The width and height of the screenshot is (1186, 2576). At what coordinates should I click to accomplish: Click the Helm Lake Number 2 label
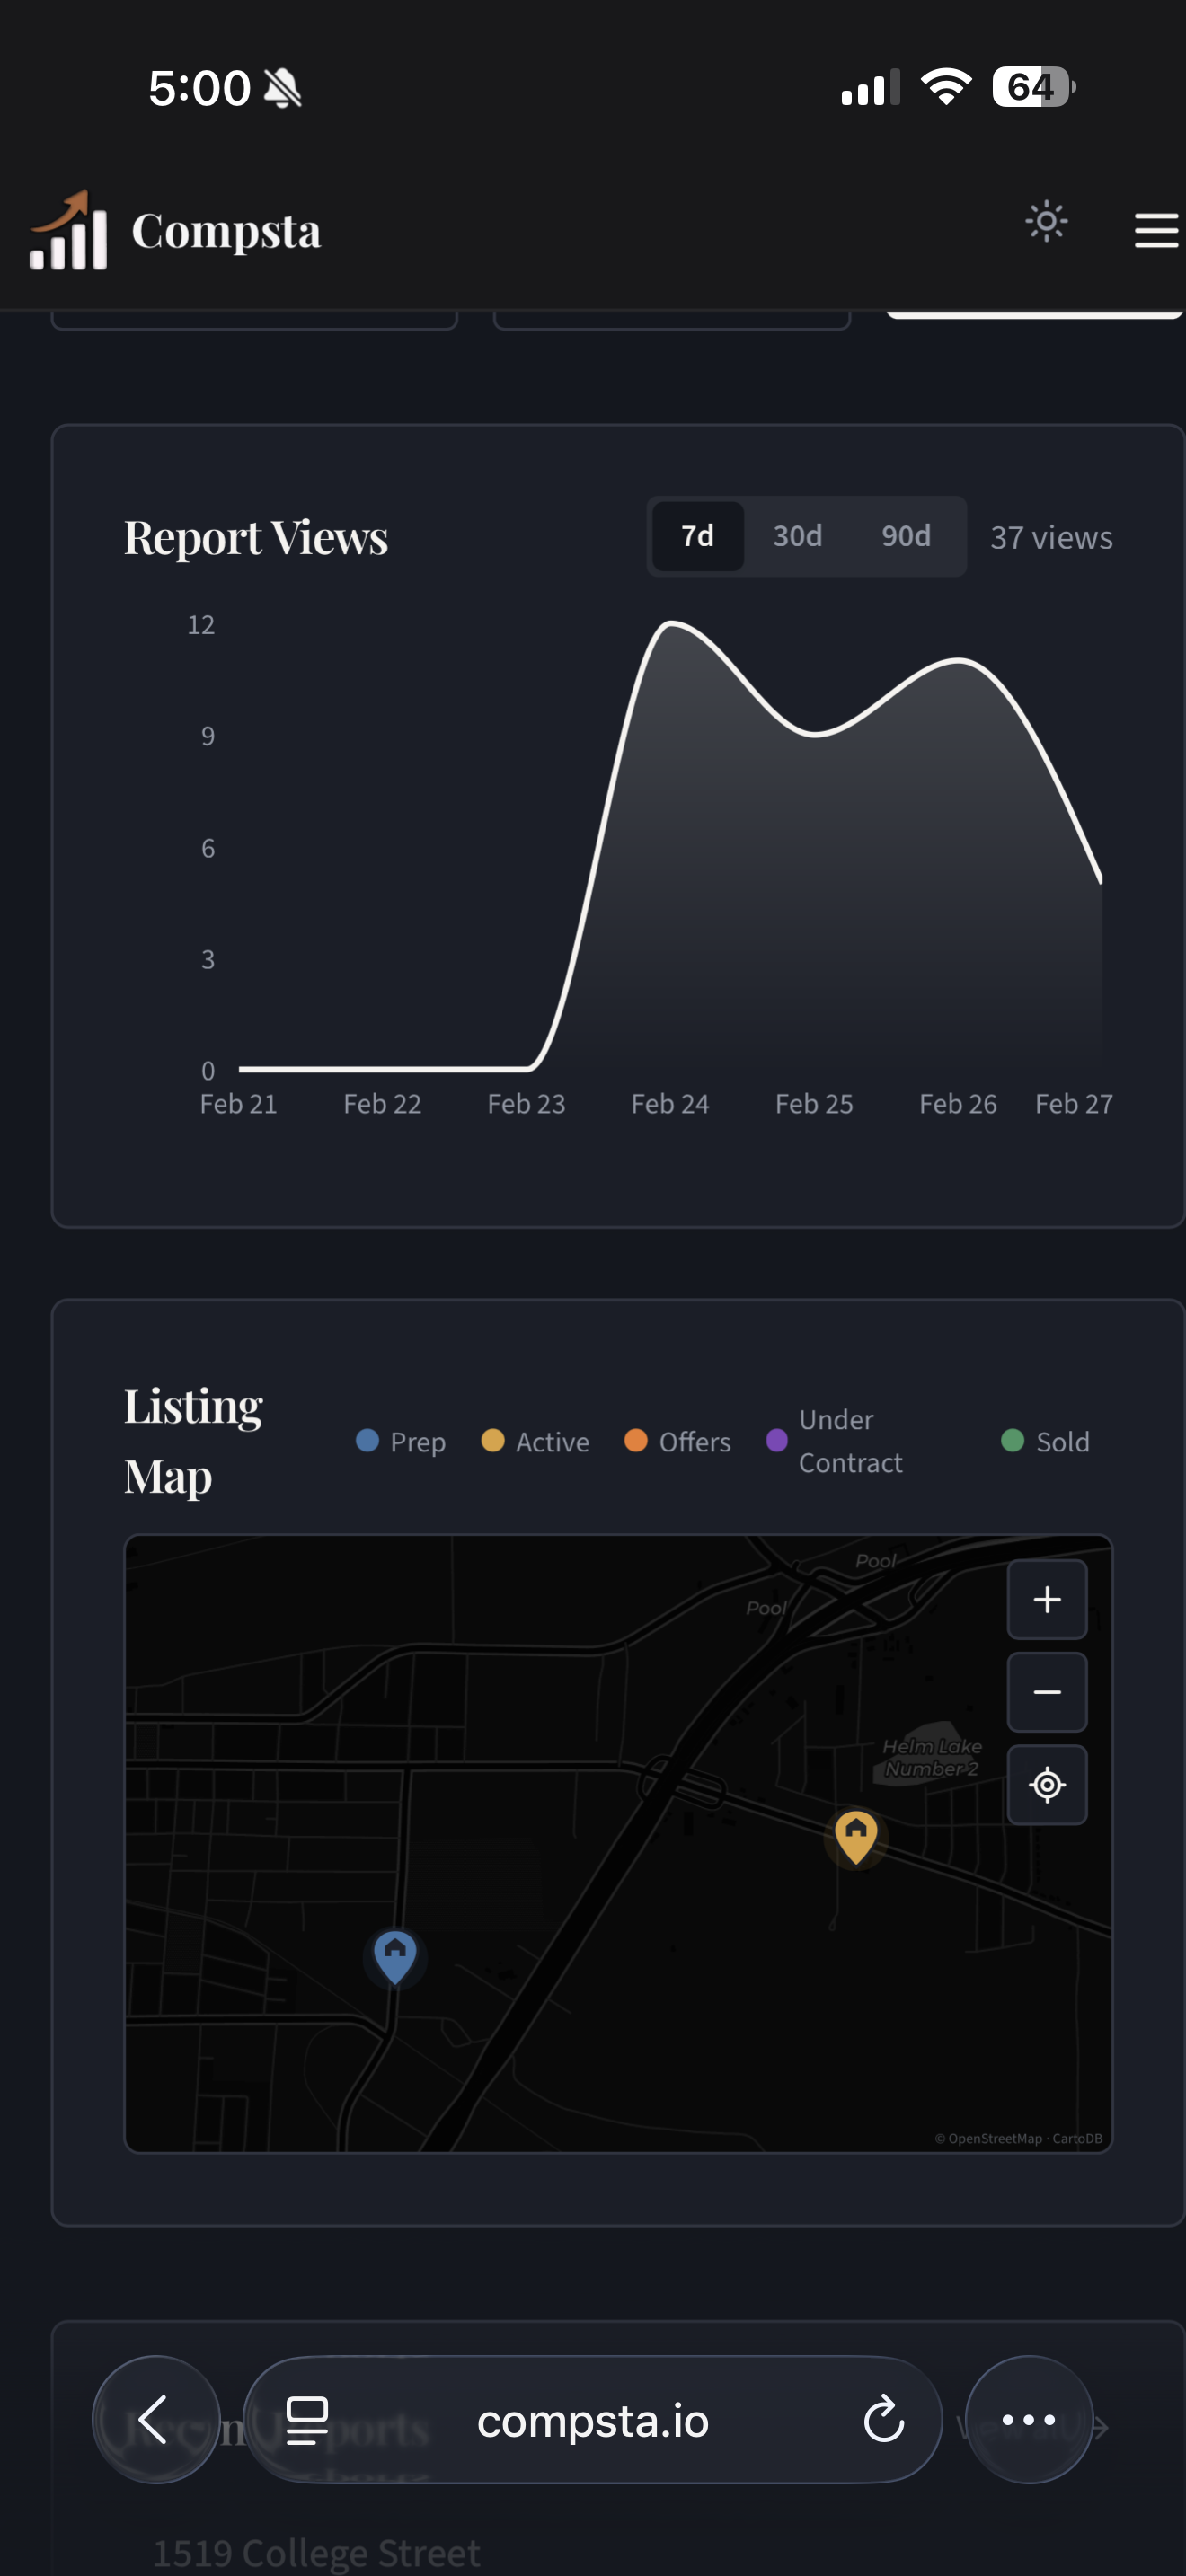coord(932,1757)
